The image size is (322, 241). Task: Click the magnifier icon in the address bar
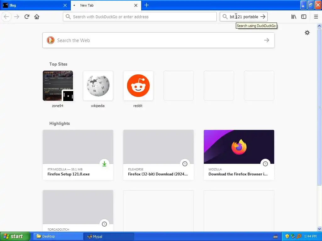pos(68,17)
